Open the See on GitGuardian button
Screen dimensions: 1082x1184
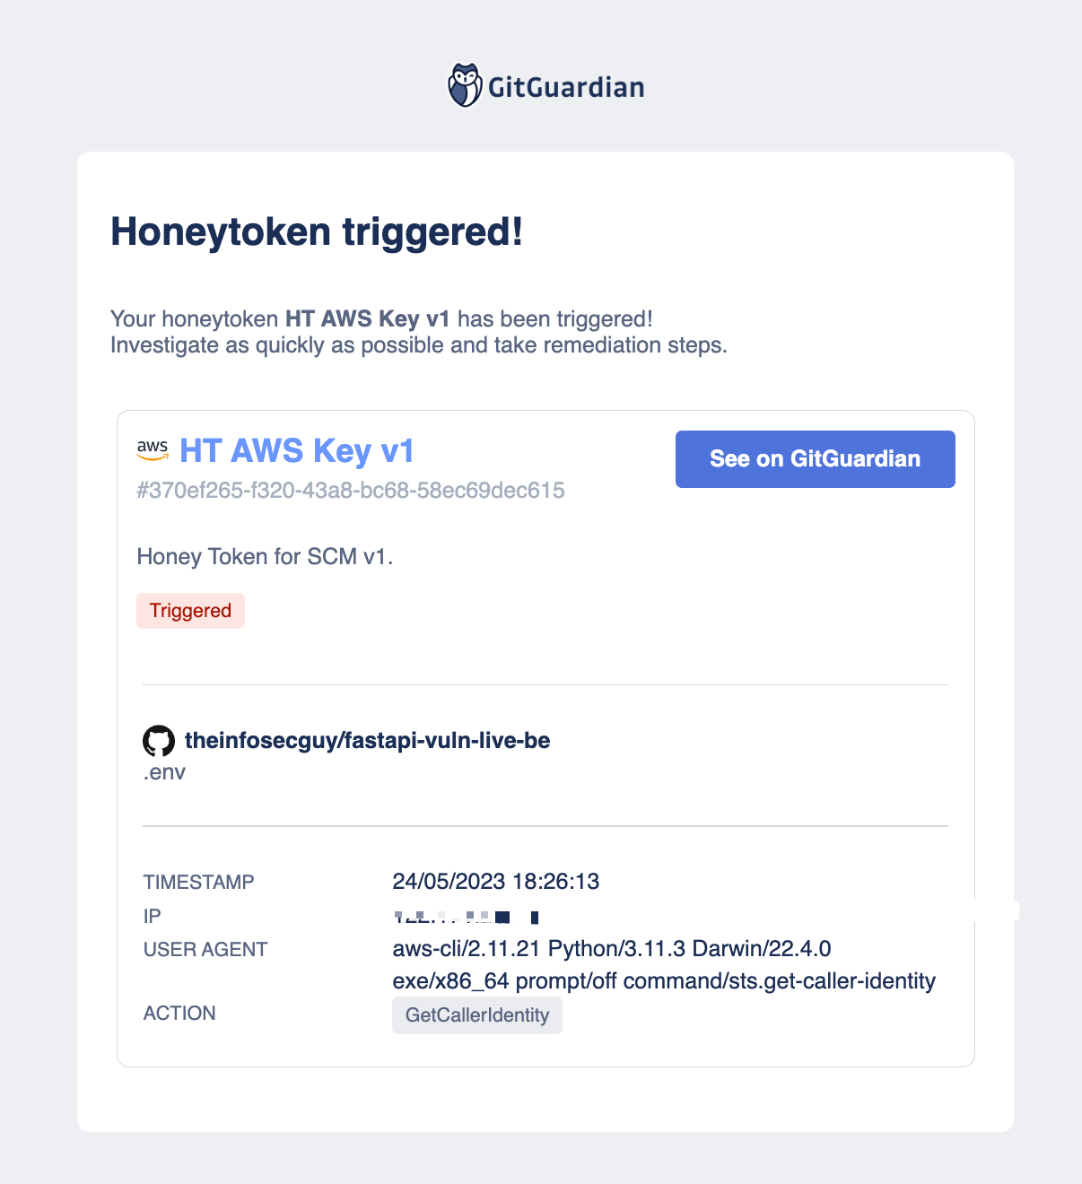coord(815,459)
